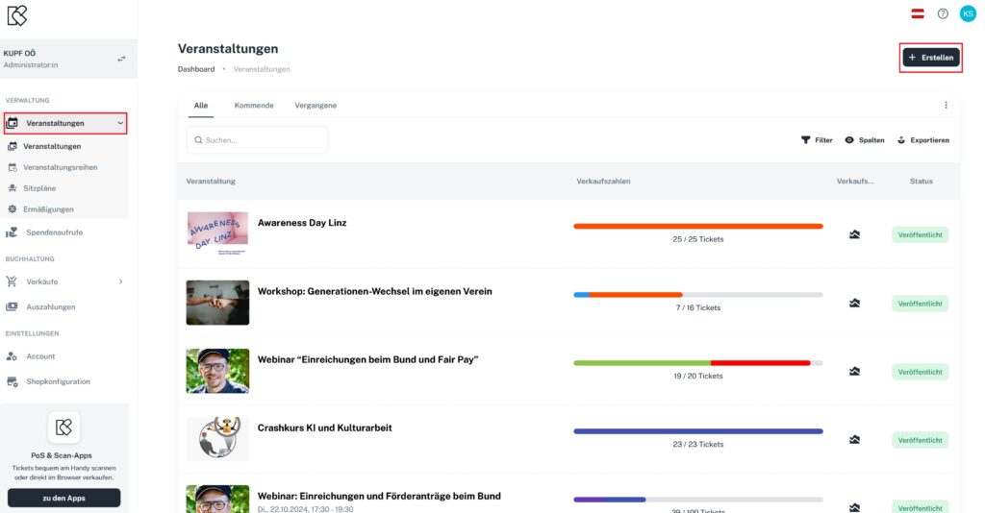Click the Spalten eye icon

pyautogui.click(x=849, y=140)
